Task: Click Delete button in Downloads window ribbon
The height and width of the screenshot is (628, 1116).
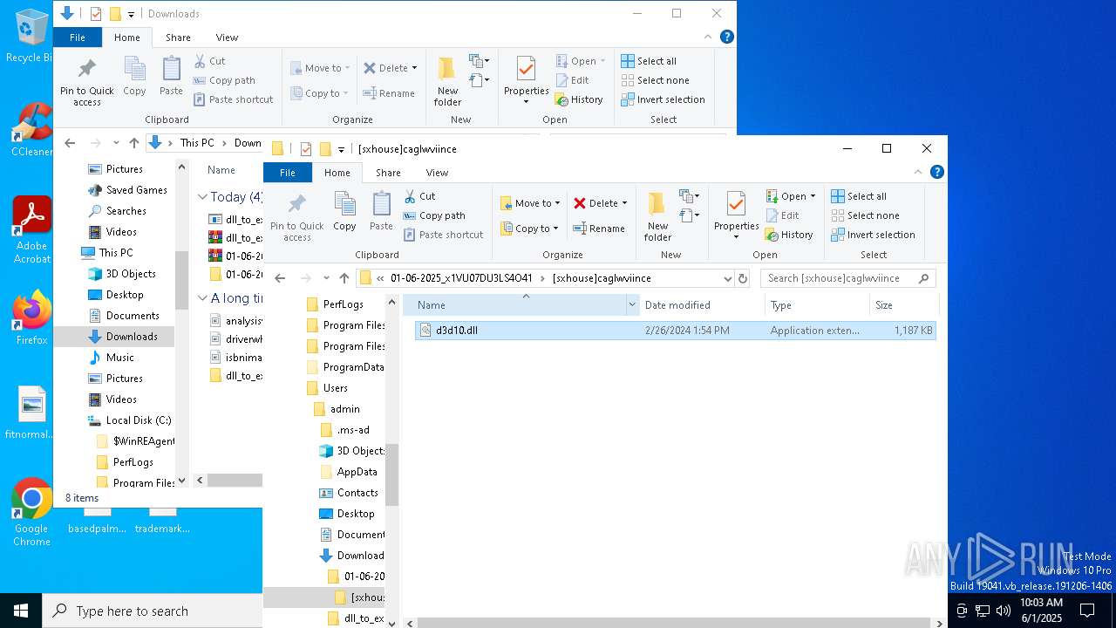Action: [x=384, y=68]
